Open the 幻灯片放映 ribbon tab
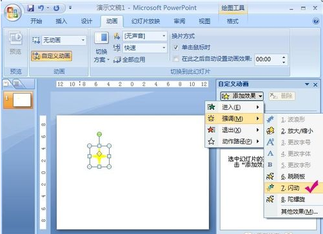This screenshot has height=234, width=323. [146, 21]
